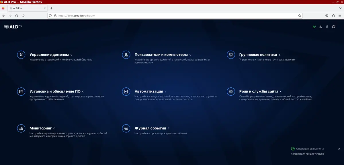Click the text Авторизация прошла успешно
Viewport: 344px width, 165px height.
[x=307, y=154]
